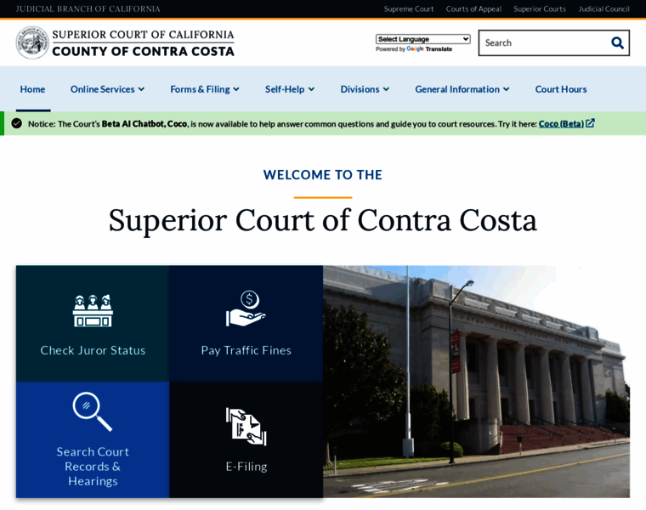Screen dimensions: 646x510
Task: Expand the Forms & Filing menu chevron
Action: coord(236,89)
